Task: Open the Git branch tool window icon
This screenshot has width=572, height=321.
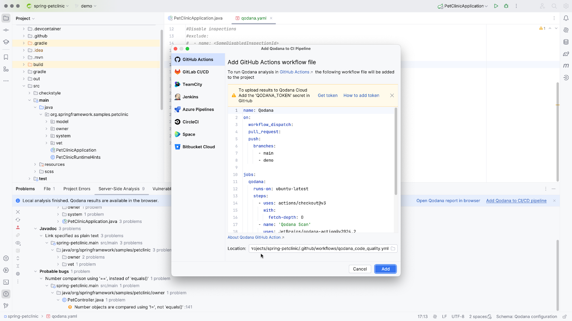Action: 6,306
